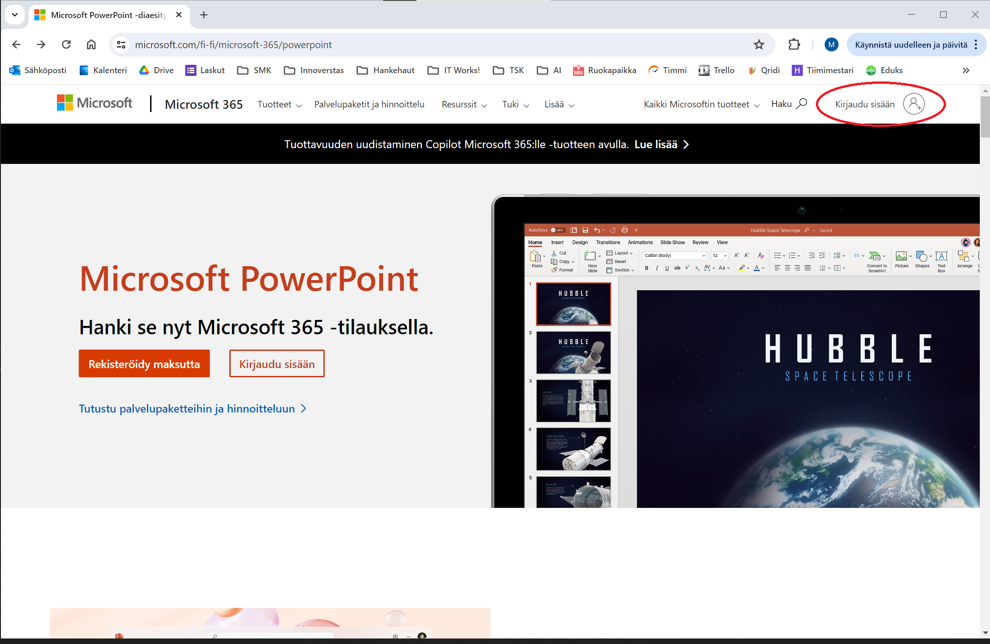The width and height of the screenshot is (990, 644).
Task: Open the tab search dropdown arrow
Action: (15, 15)
